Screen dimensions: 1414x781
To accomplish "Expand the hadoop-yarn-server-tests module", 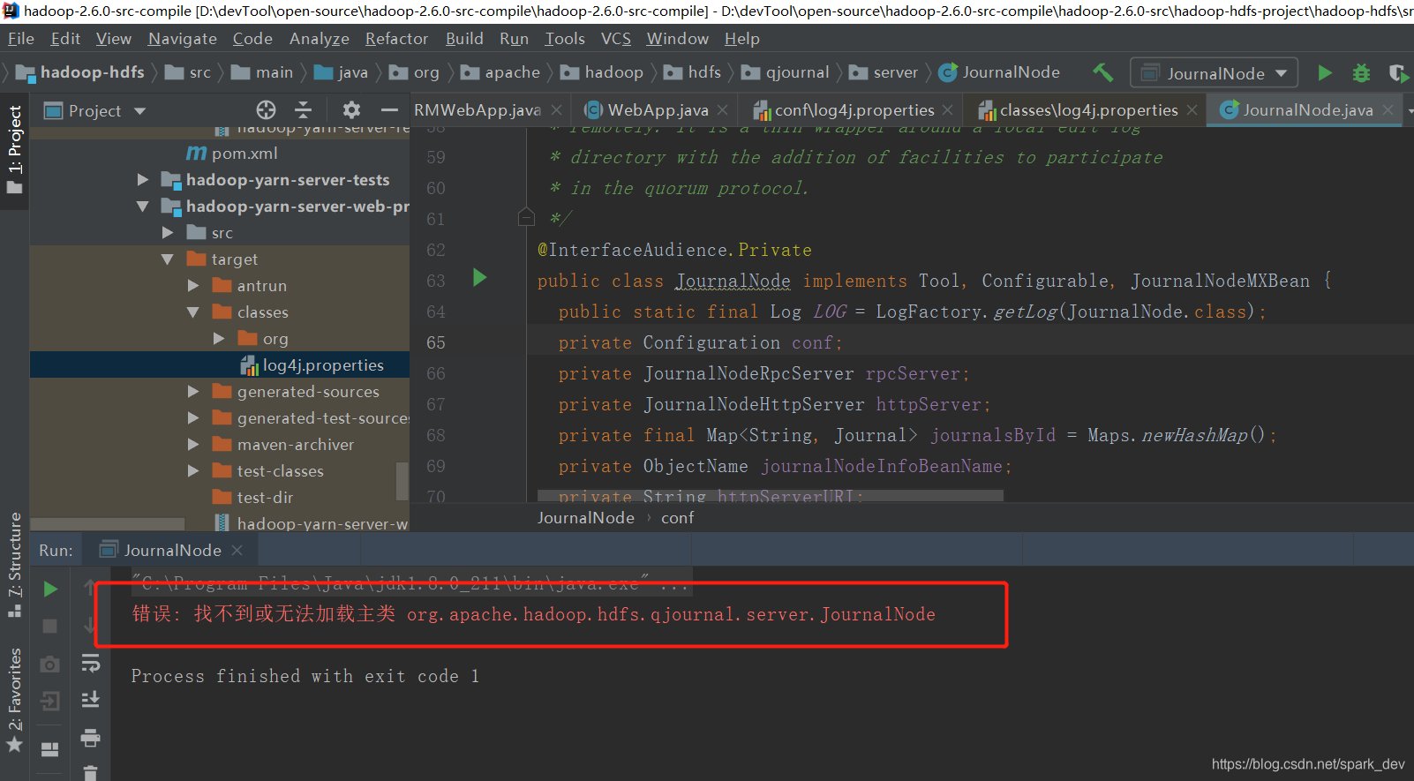I will tap(142, 179).
